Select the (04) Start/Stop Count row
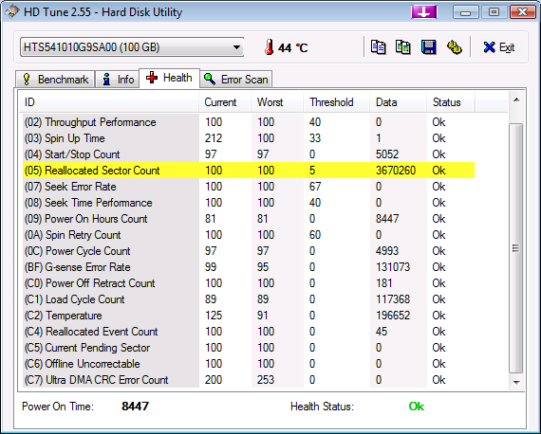The width and height of the screenshot is (541, 434). click(249, 154)
